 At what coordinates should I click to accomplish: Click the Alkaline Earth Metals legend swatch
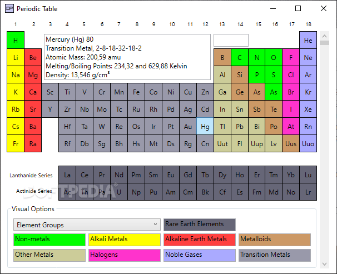click(200, 240)
